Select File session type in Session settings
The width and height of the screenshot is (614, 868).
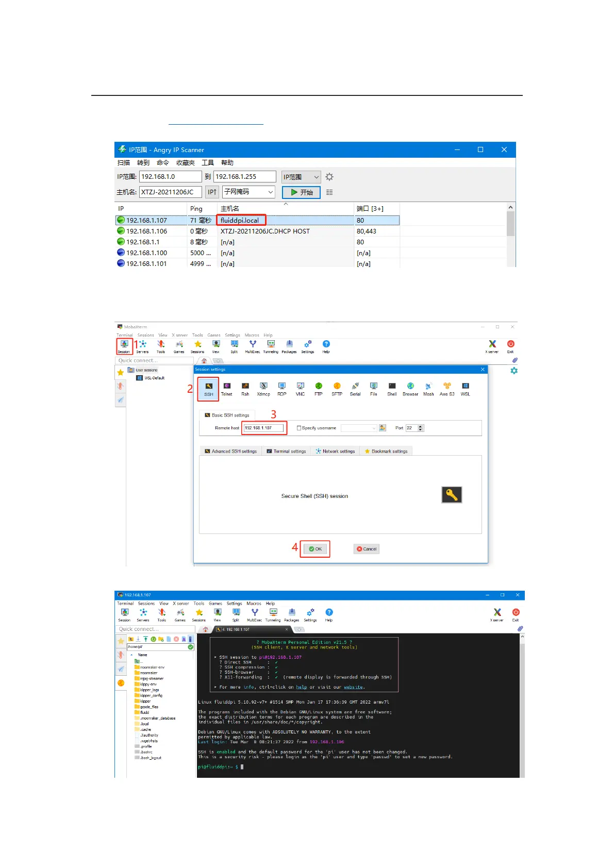tap(374, 389)
